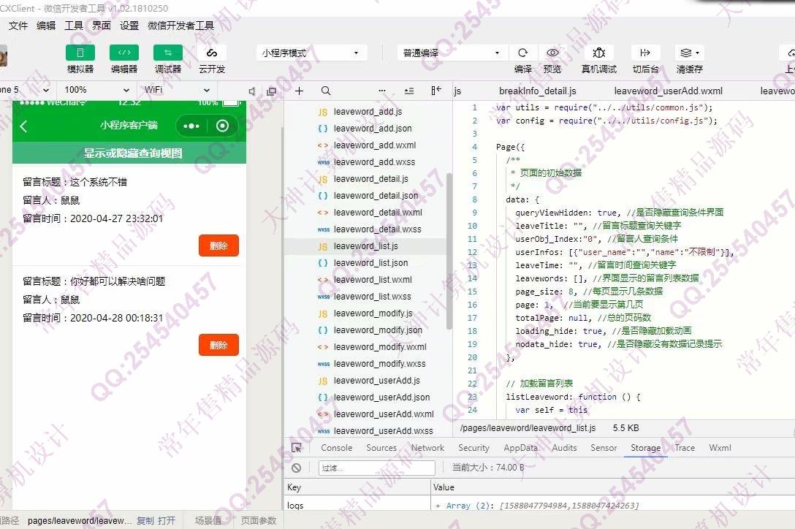Toggle the debugger (调试器) panel
The height and width of the screenshot is (529, 795).
[168, 53]
